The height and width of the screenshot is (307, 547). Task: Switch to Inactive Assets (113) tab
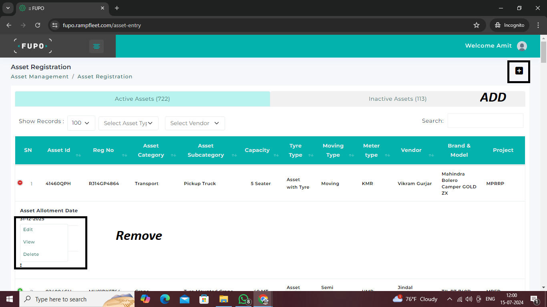tap(397, 99)
